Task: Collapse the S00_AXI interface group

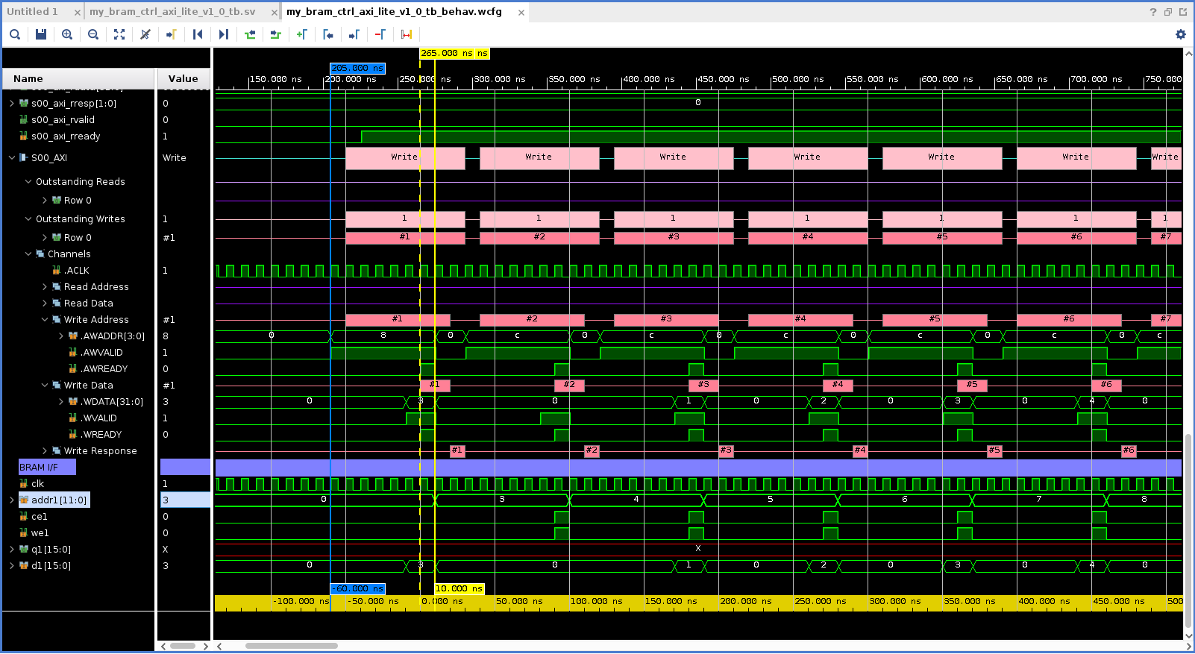Action: pyautogui.click(x=12, y=158)
